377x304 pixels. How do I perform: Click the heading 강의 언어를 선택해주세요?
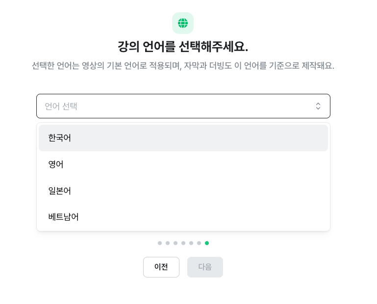tap(183, 47)
